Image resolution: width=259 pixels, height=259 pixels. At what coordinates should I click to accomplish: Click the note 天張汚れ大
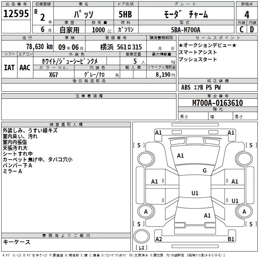click(x=15, y=148)
